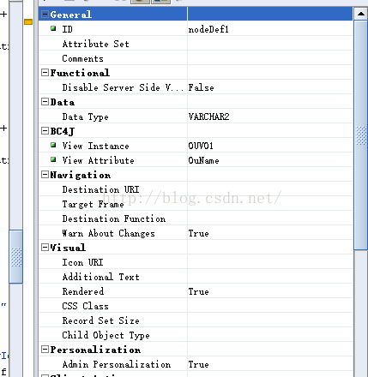This screenshot has height=377, width=368.
Task: Select the Attribute Set property
Action: (x=96, y=44)
